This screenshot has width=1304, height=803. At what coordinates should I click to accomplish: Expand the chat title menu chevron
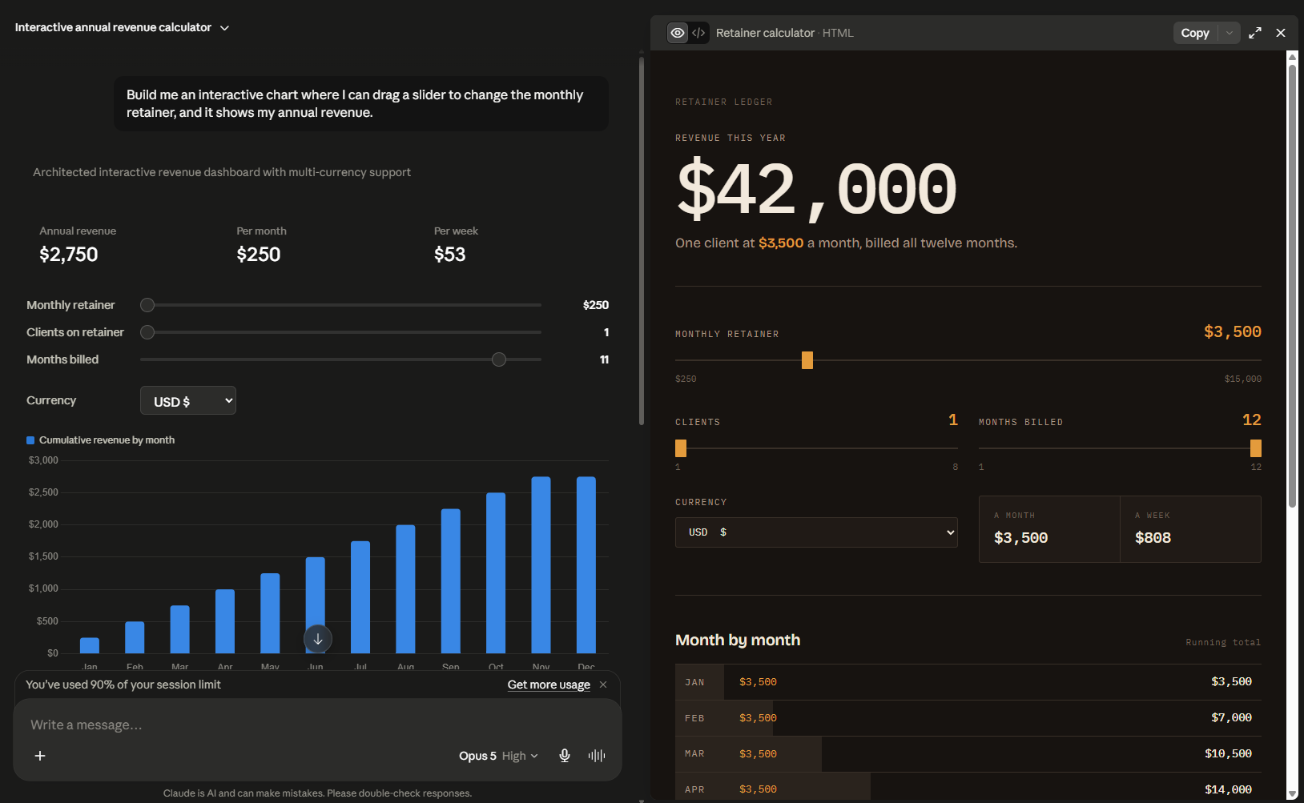tap(225, 28)
